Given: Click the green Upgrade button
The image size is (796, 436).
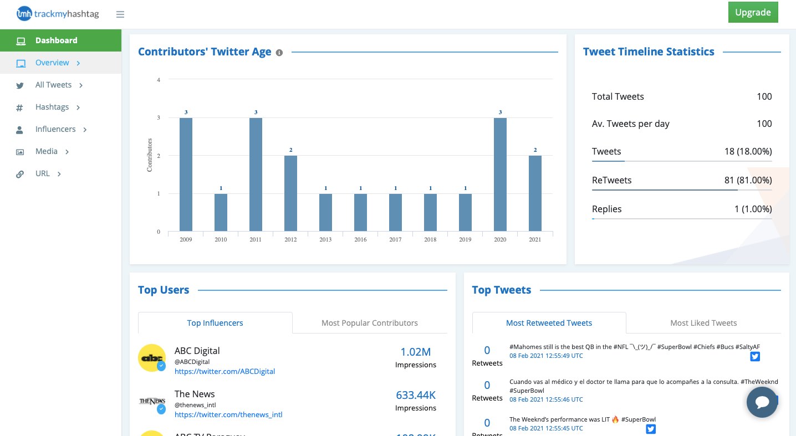Looking at the screenshot, I should point(753,12).
